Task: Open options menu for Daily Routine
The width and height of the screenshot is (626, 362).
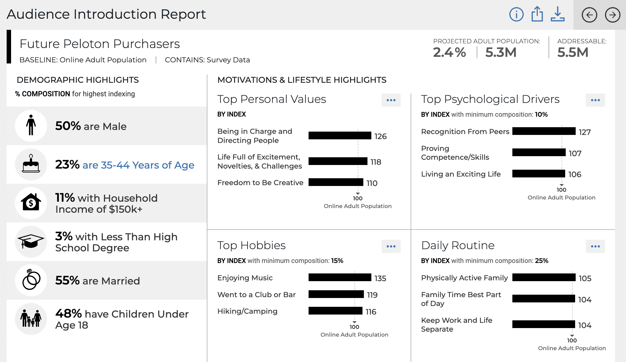Action: click(595, 246)
